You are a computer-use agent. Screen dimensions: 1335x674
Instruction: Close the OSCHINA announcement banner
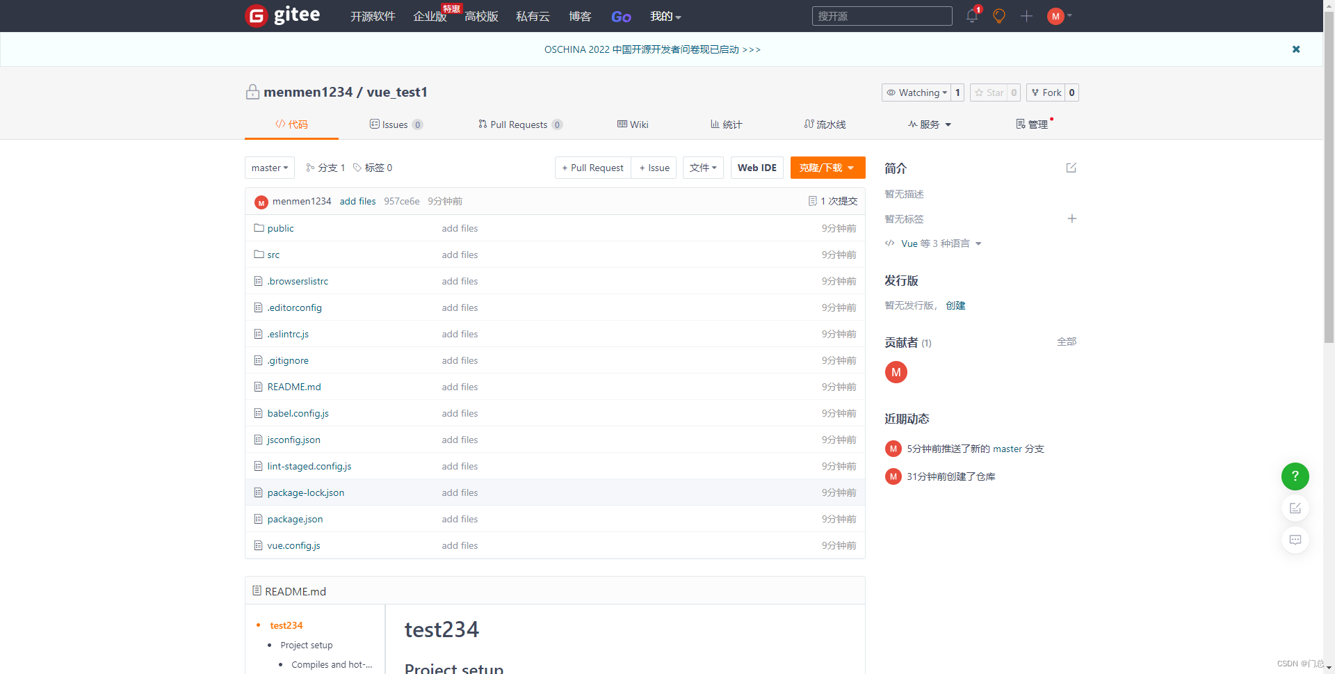[1296, 49]
